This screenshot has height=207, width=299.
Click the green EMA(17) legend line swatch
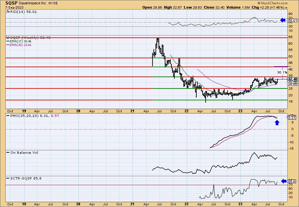point(8,41)
